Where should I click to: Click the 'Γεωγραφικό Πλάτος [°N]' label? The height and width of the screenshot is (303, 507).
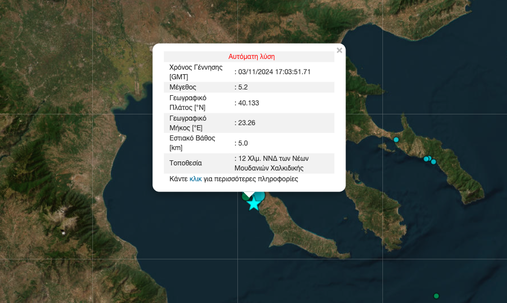[x=188, y=103]
